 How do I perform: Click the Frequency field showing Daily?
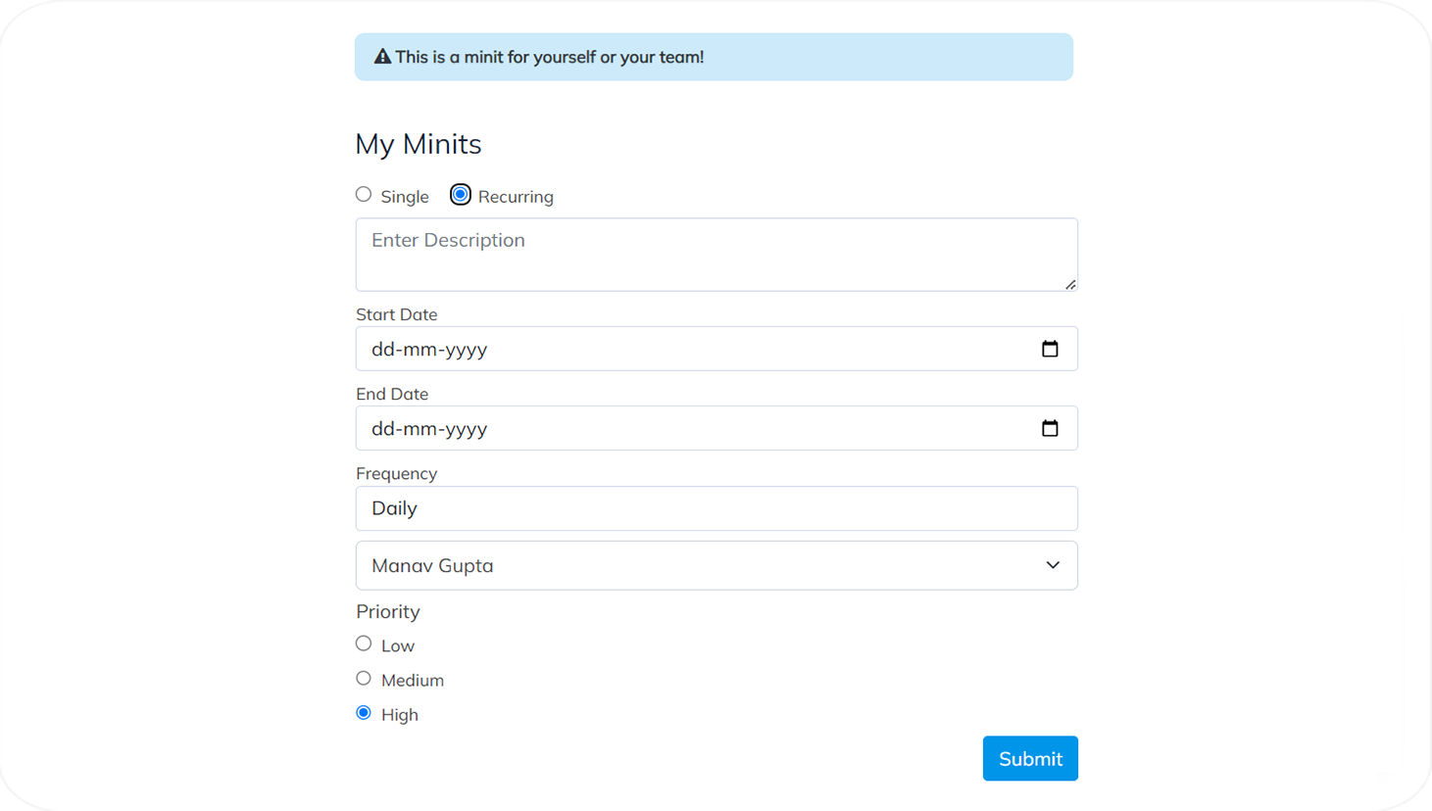click(716, 508)
